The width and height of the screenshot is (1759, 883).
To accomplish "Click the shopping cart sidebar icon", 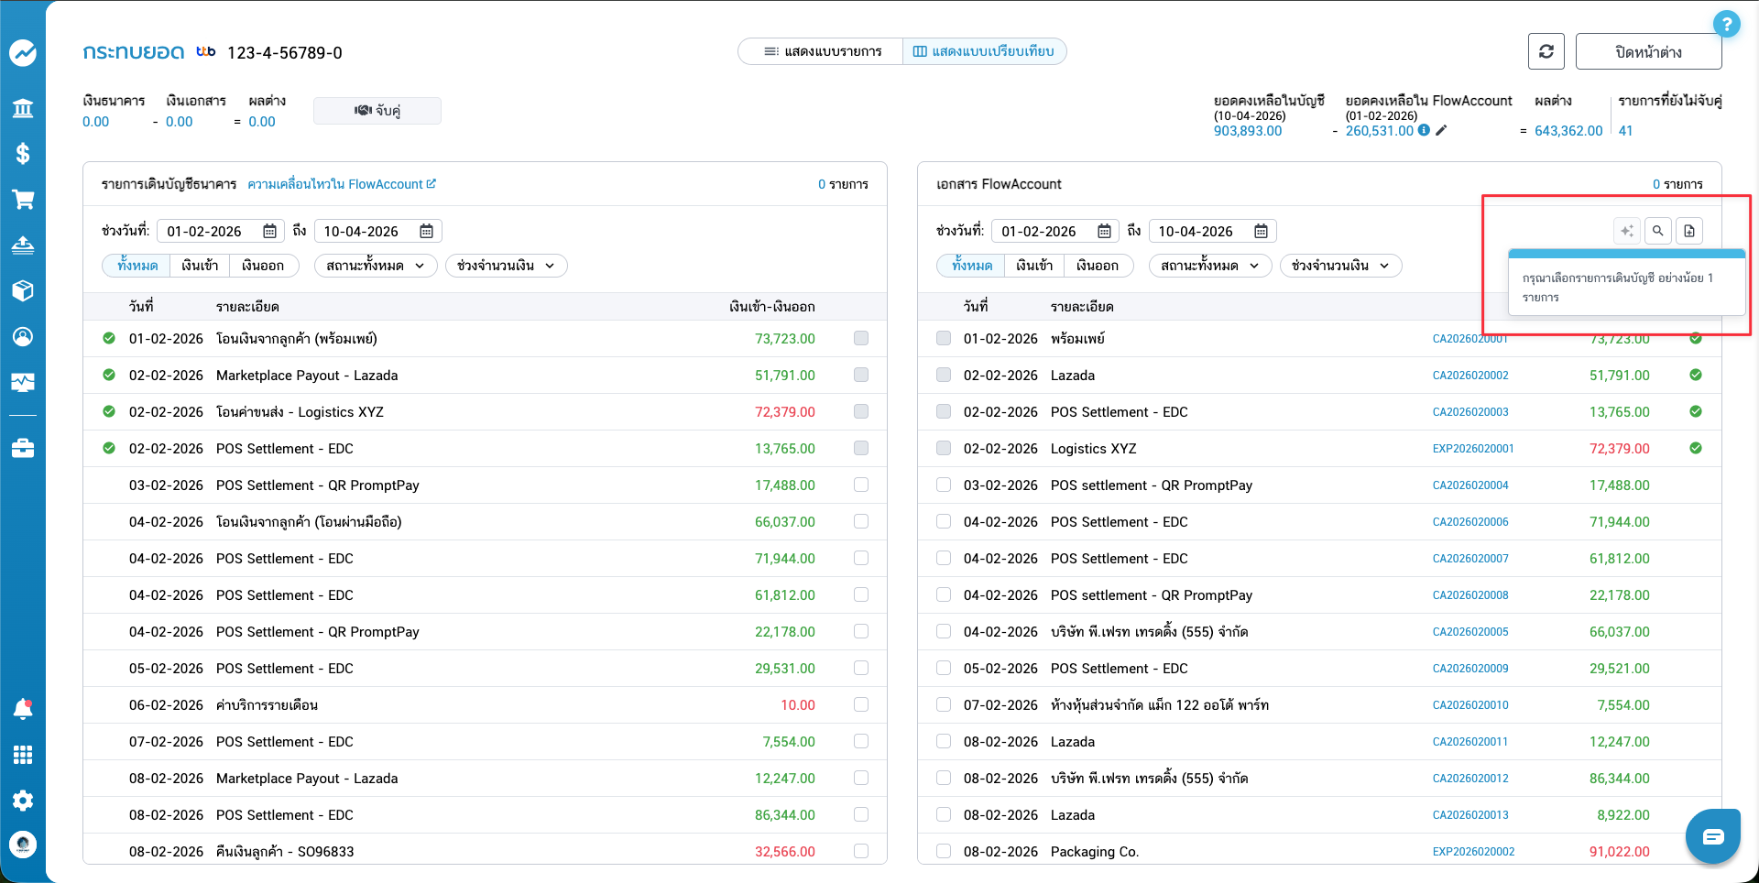I will tap(23, 200).
